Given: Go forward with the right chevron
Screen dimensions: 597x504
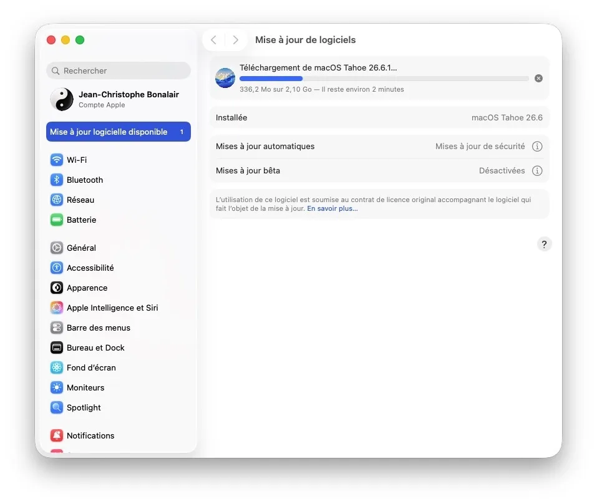Looking at the screenshot, I should pos(236,40).
